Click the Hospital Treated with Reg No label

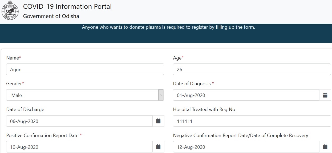204,109
